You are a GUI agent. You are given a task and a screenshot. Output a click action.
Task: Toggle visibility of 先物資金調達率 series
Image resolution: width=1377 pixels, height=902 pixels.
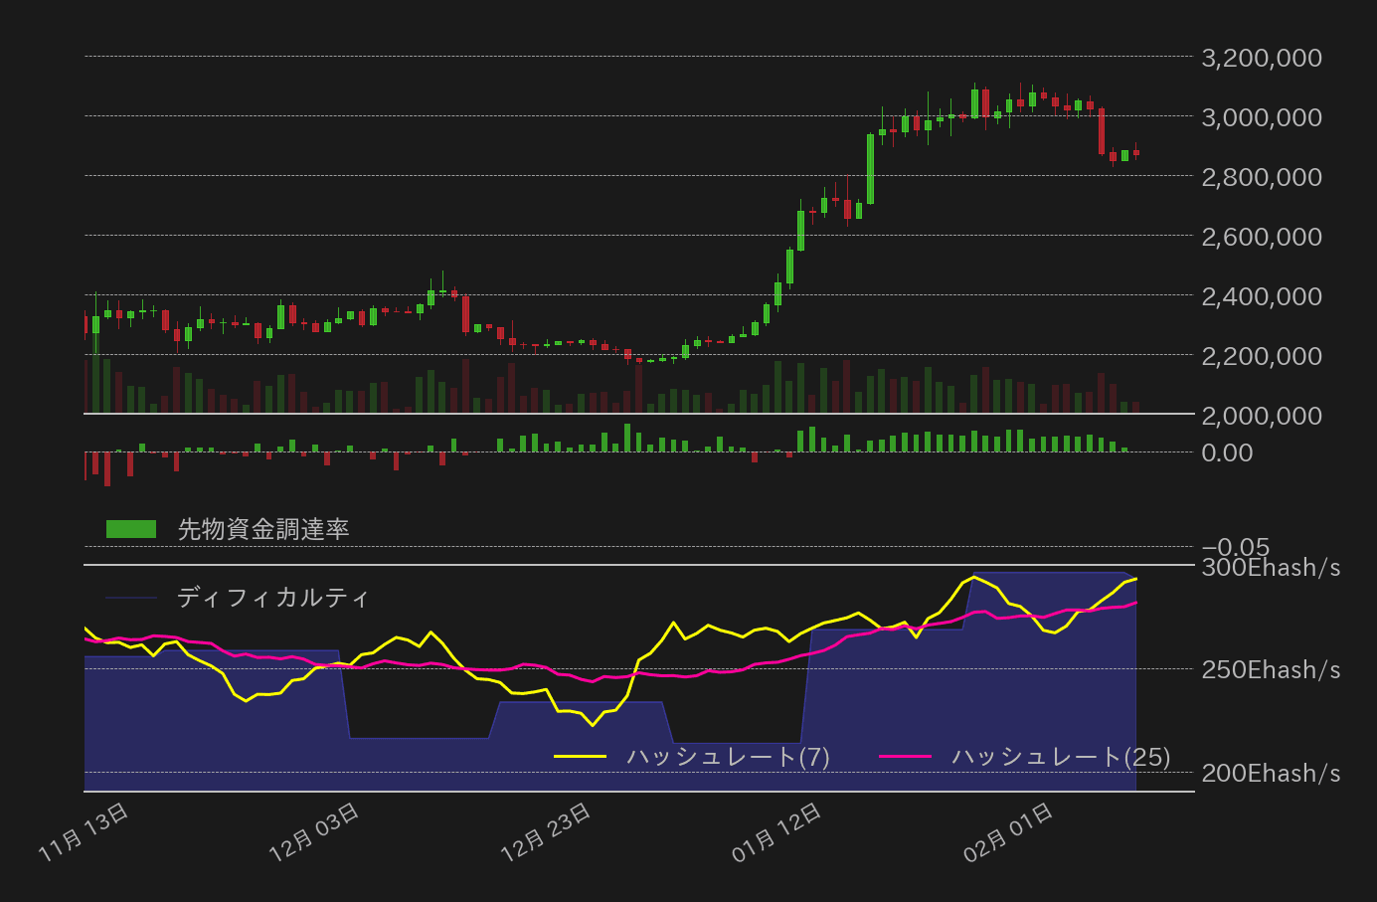(x=261, y=530)
